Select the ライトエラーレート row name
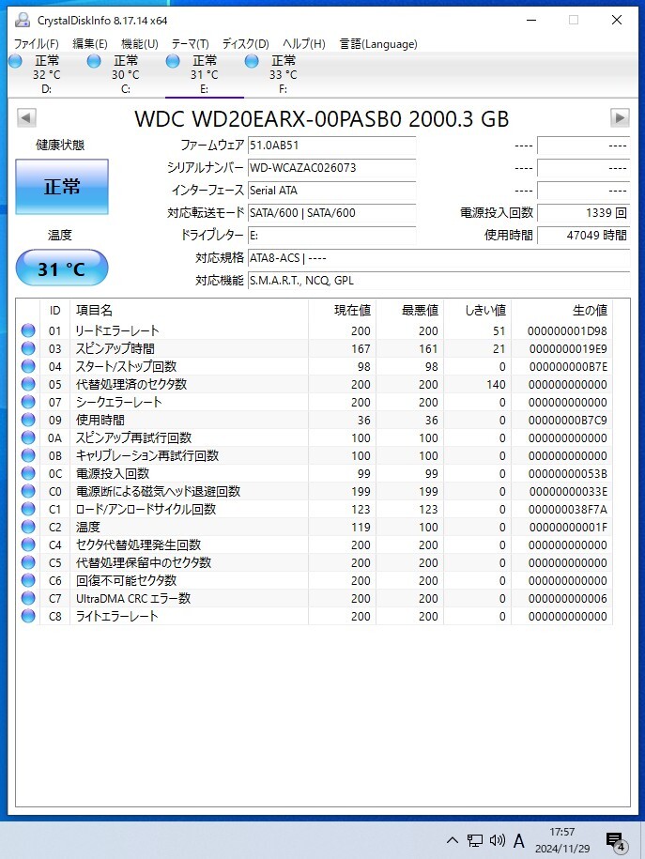This screenshot has height=859, width=645. coord(116,616)
